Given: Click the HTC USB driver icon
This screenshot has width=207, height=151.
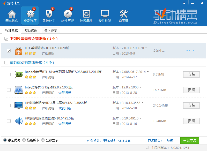Looking at the screenshot, I should click(x=19, y=51).
